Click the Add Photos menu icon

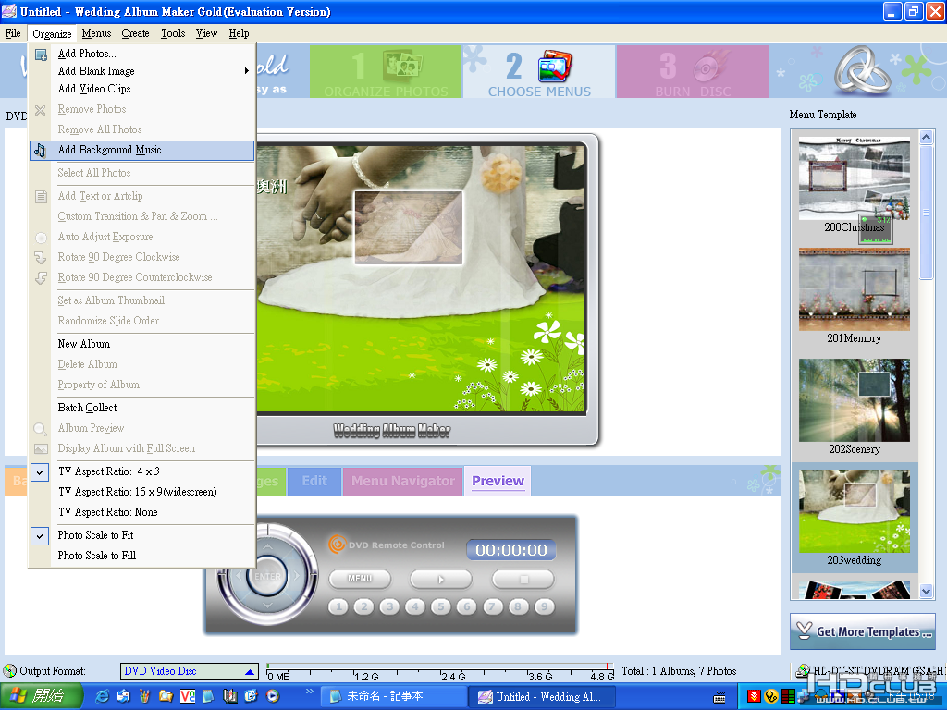41,55
